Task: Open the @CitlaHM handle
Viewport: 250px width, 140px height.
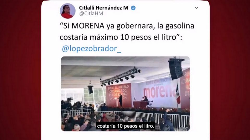Action: pos(91,13)
